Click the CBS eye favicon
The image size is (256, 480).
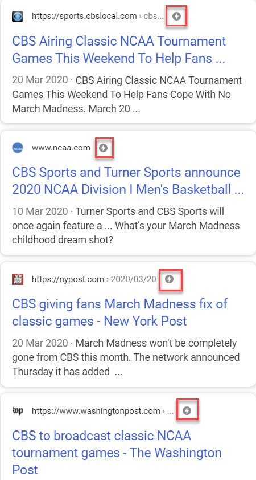tap(18, 16)
